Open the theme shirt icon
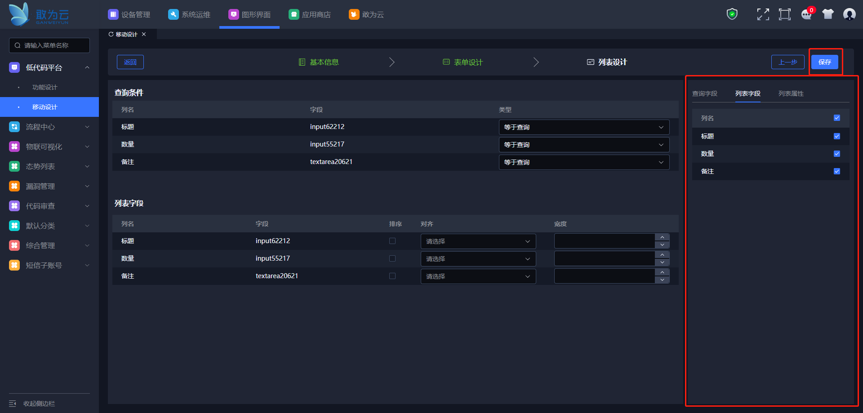Viewport: 863px width, 413px height. [828, 14]
